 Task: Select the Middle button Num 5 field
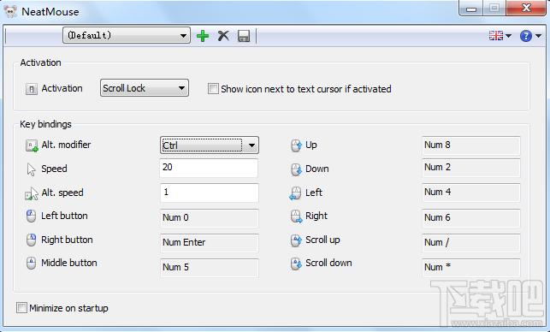209,268
